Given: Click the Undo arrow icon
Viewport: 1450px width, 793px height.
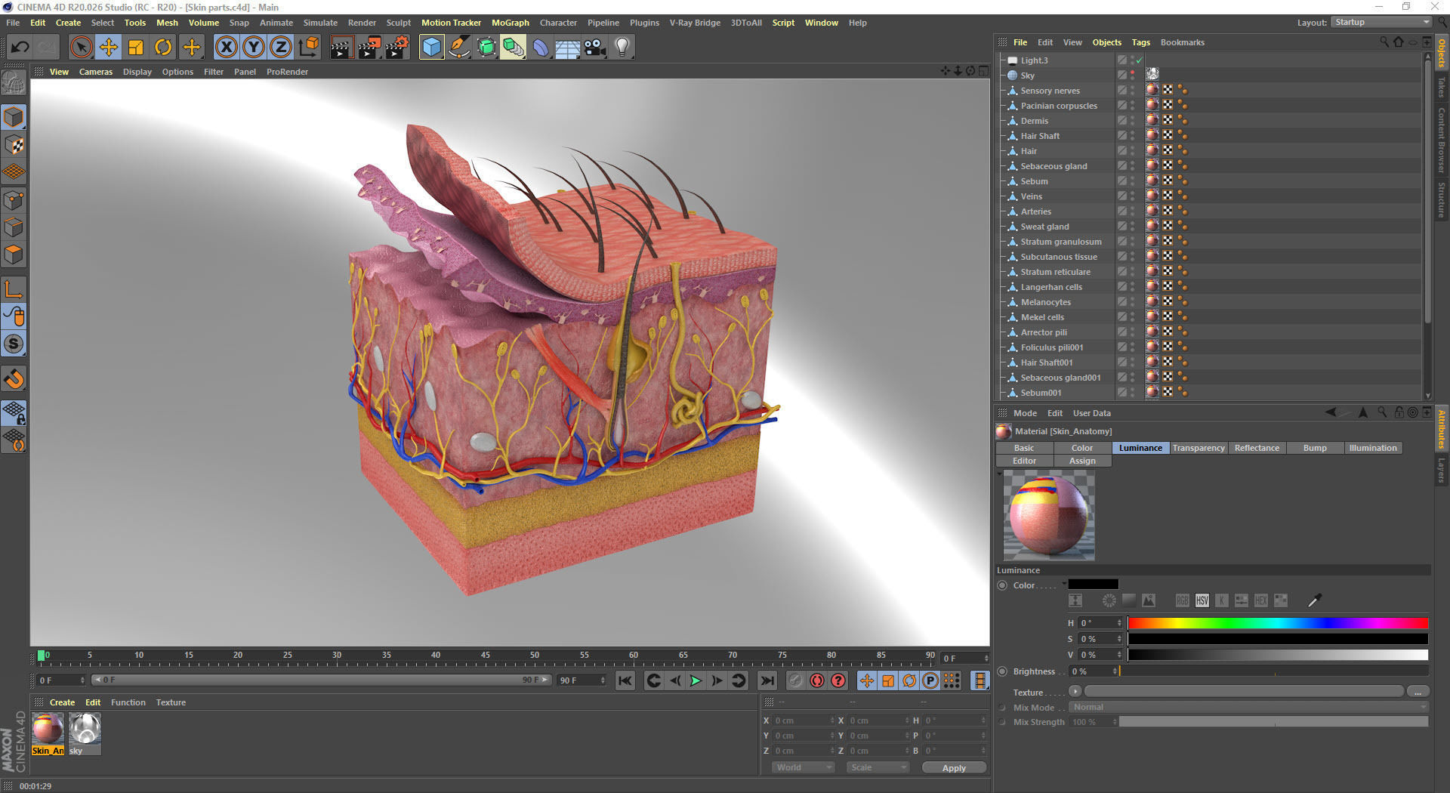Looking at the screenshot, I should 20,47.
